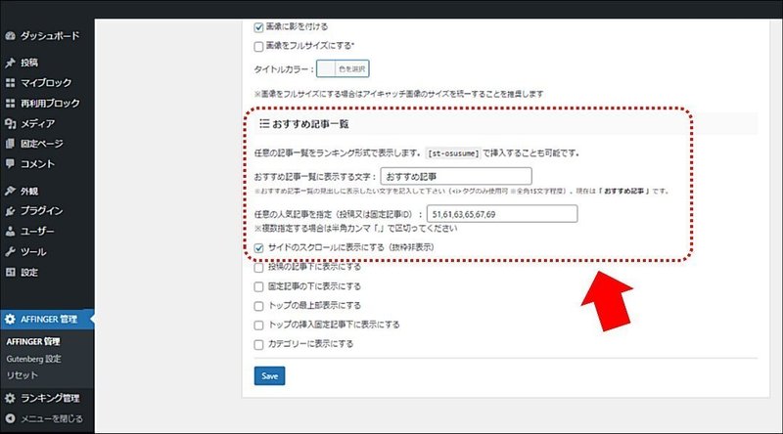Click the grid icon beside マイブロック
Screen dimensions: 783x434
tap(10, 83)
